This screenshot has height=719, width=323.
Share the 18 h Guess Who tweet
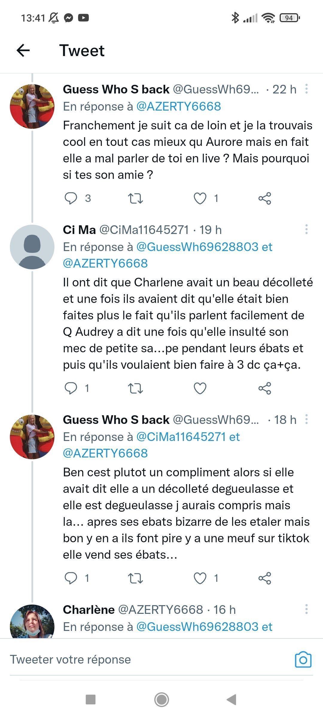pos(265,578)
